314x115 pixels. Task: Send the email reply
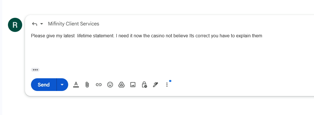(x=44, y=85)
